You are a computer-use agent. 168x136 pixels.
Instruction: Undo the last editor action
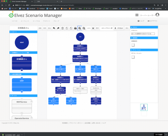point(54,28)
